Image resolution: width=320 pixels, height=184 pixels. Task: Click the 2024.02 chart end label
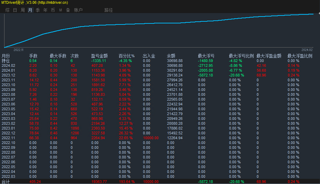(x=307, y=50)
